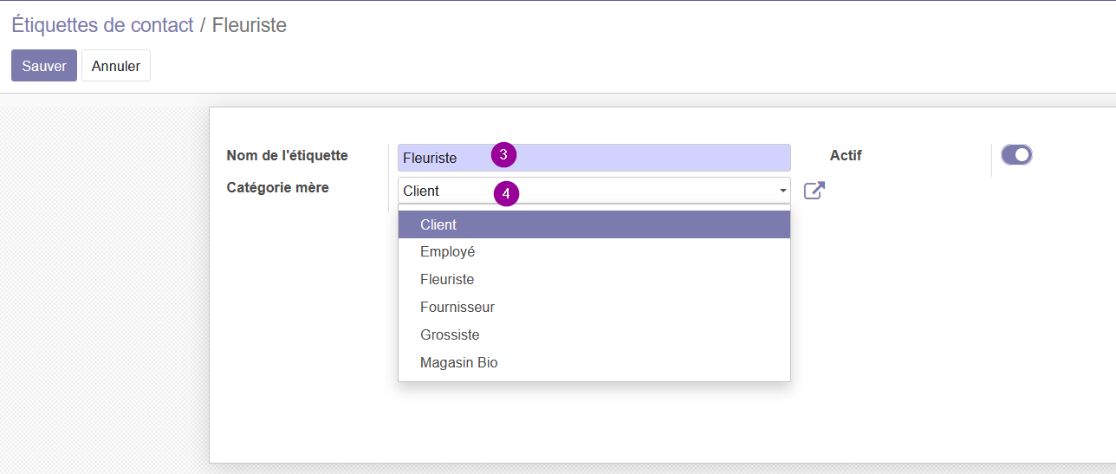1116x474 pixels.
Task: Select Client from the dropdown list
Action: point(594,224)
